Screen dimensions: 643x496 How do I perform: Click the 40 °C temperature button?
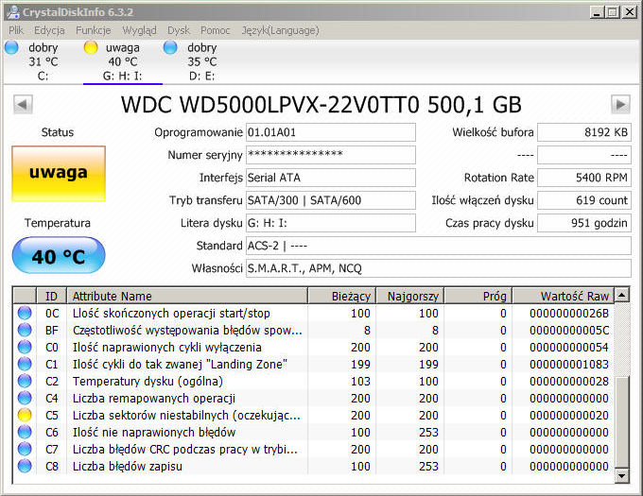59,256
